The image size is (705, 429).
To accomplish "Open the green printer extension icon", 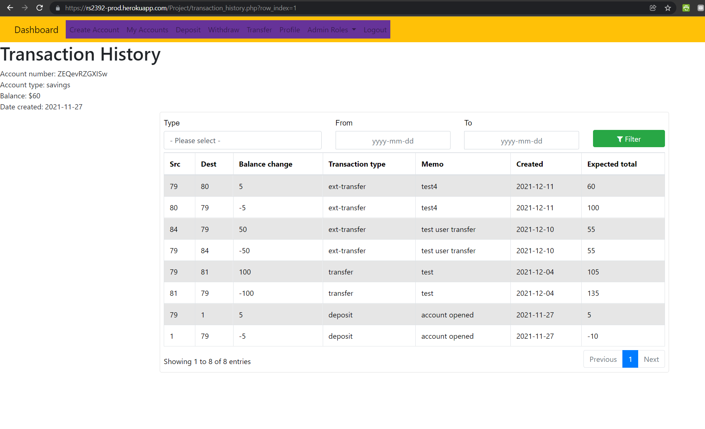I will click(686, 8).
